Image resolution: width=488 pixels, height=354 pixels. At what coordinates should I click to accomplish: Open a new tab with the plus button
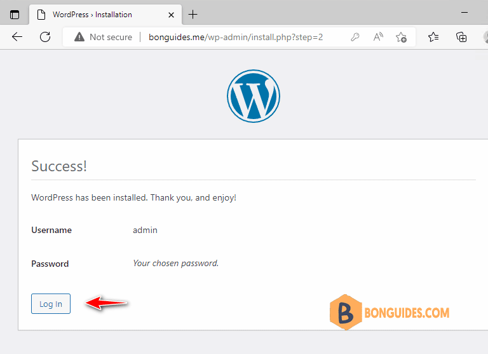[x=193, y=15]
